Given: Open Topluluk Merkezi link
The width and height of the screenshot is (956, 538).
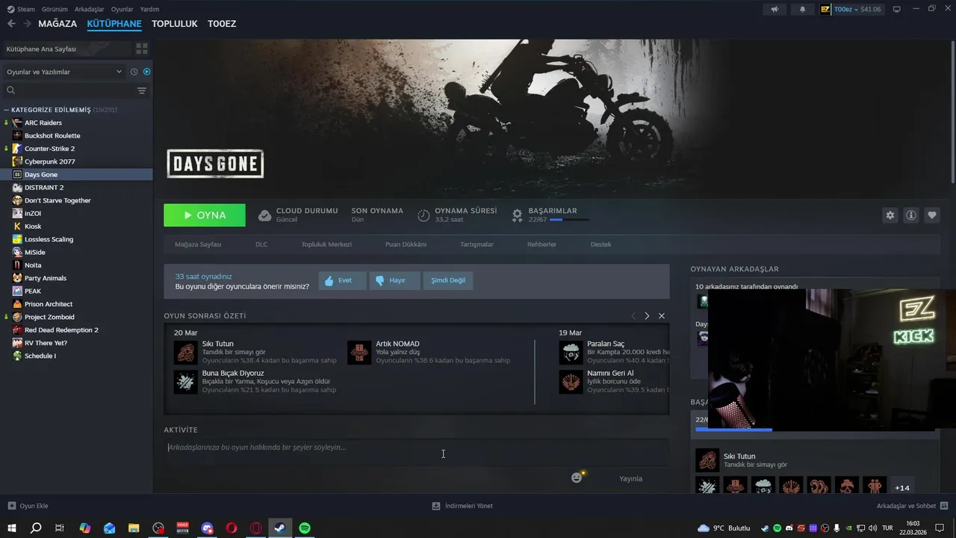Looking at the screenshot, I should (x=326, y=244).
